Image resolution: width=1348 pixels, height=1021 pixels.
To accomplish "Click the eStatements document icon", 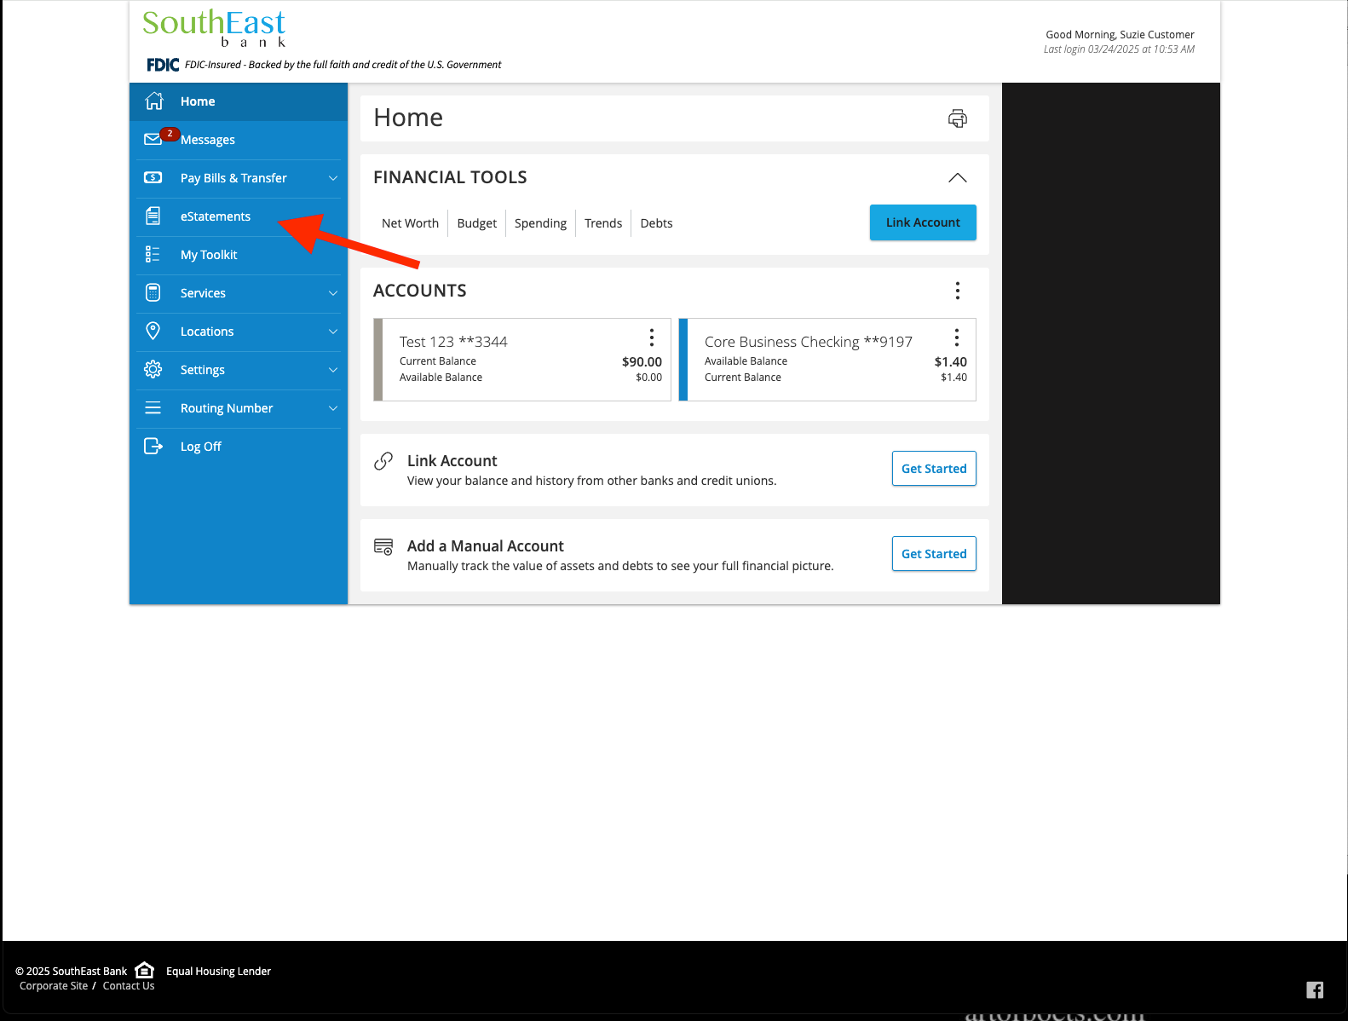I will pos(153,216).
